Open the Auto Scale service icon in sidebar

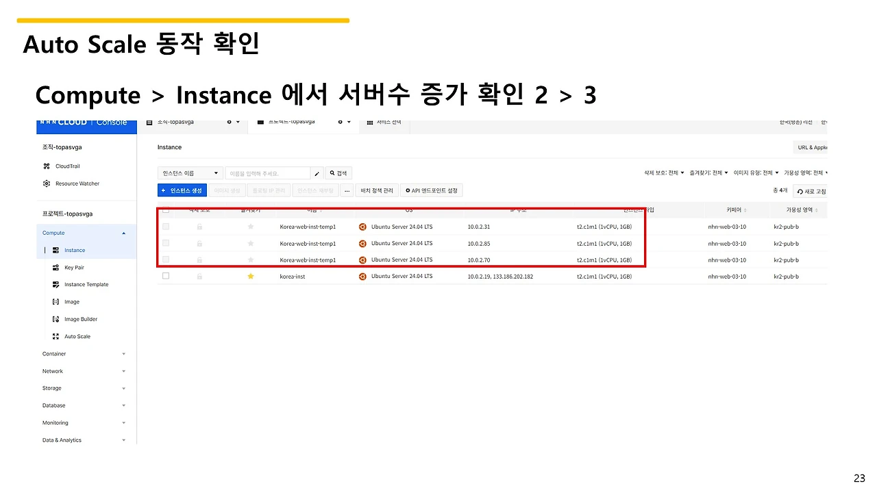point(56,336)
